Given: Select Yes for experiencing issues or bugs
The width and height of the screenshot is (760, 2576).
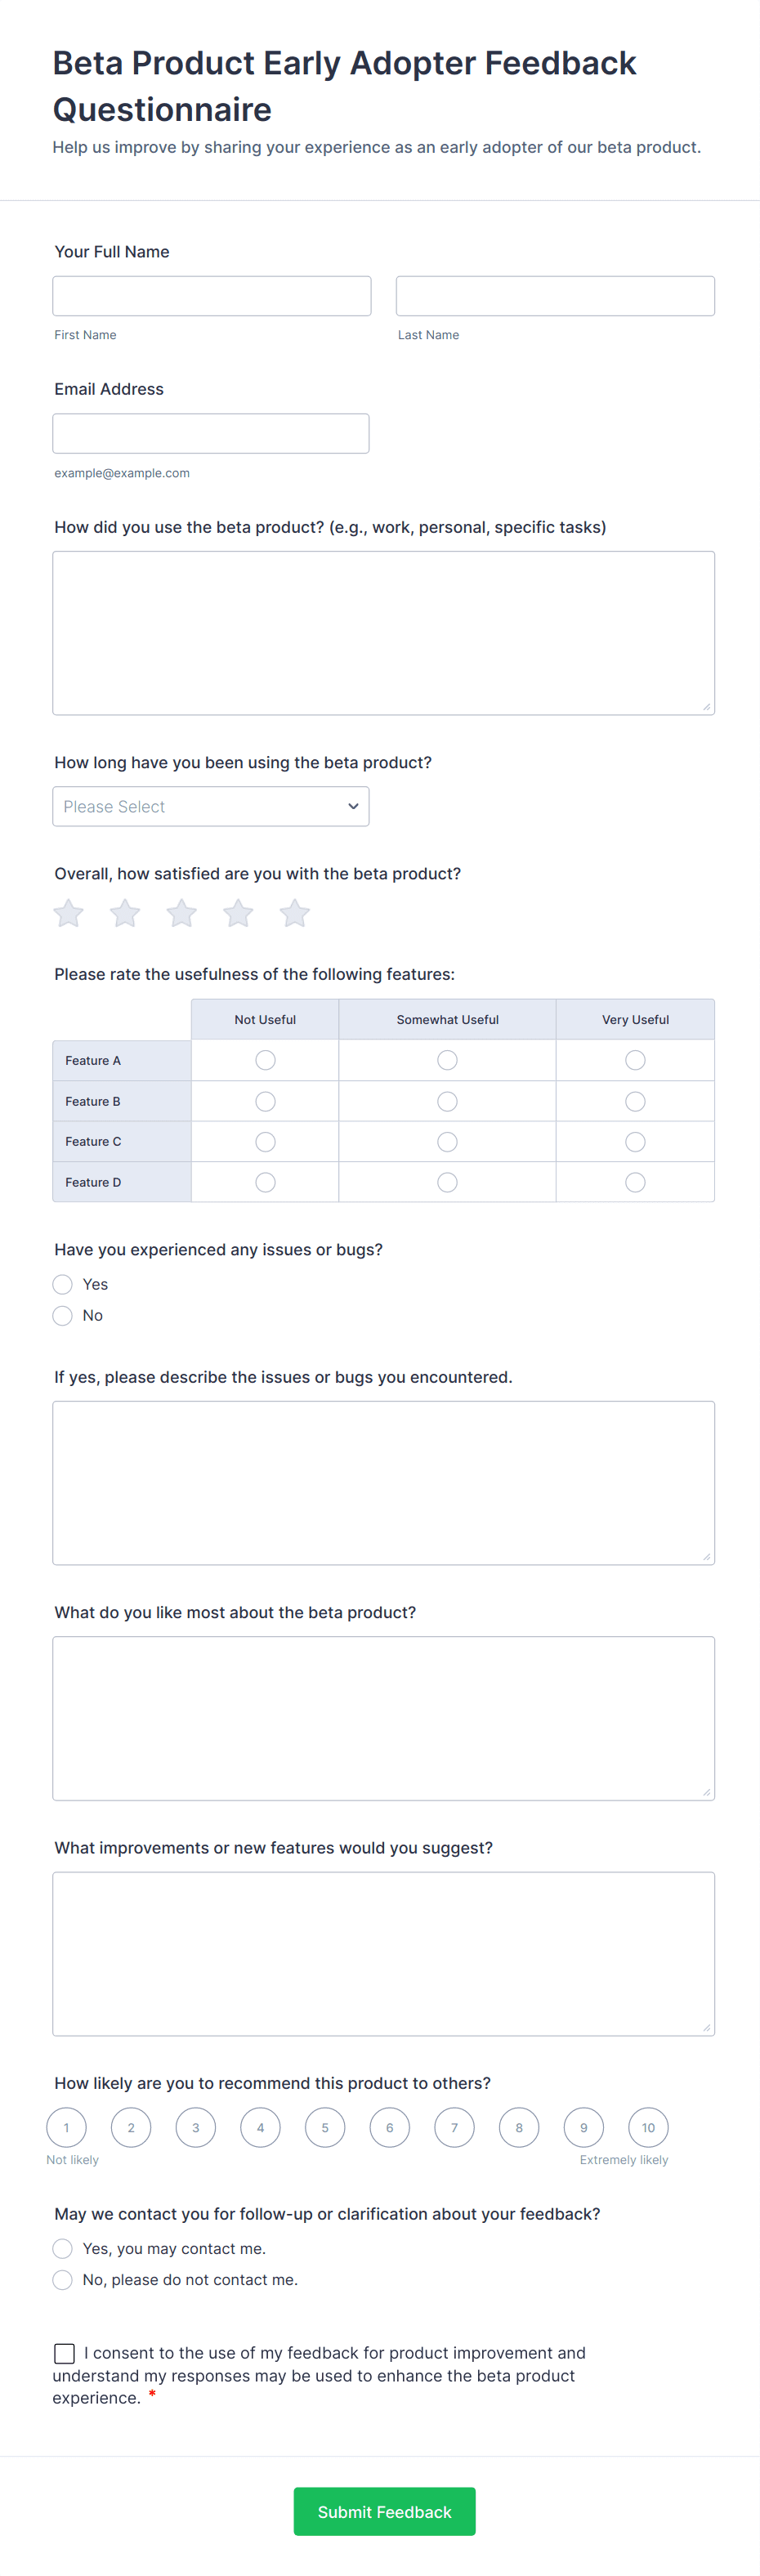Looking at the screenshot, I should tap(62, 1284).
